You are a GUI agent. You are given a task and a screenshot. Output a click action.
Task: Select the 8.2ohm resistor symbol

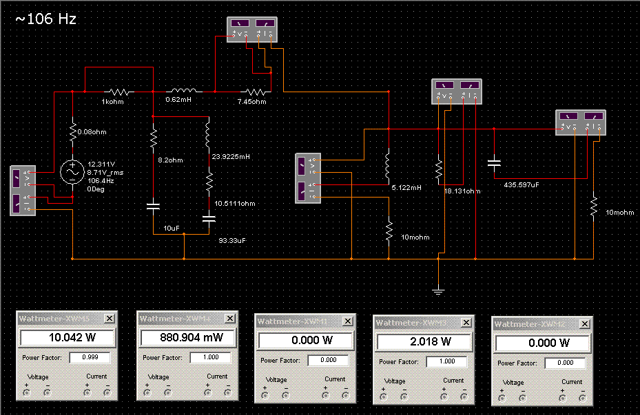154,138
